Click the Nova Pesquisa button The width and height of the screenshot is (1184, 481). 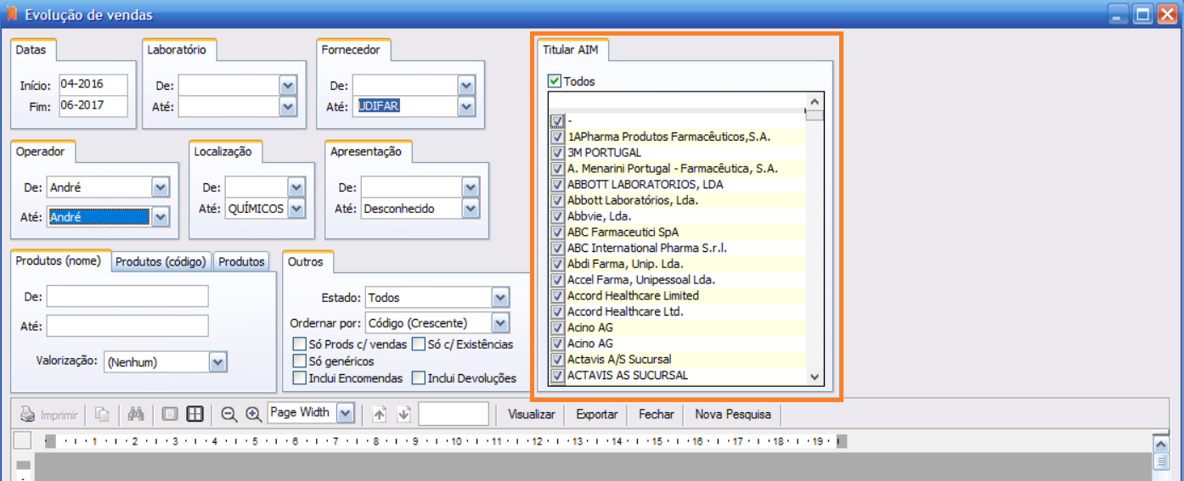733,415
